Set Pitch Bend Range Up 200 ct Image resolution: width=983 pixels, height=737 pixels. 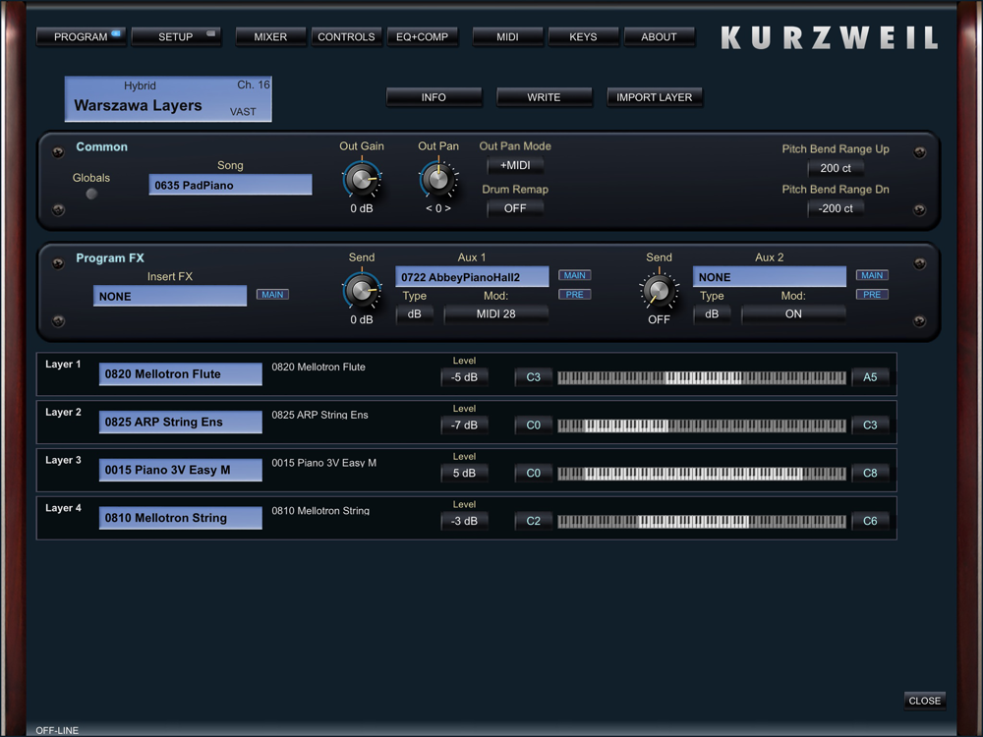[x=836, y=168]
